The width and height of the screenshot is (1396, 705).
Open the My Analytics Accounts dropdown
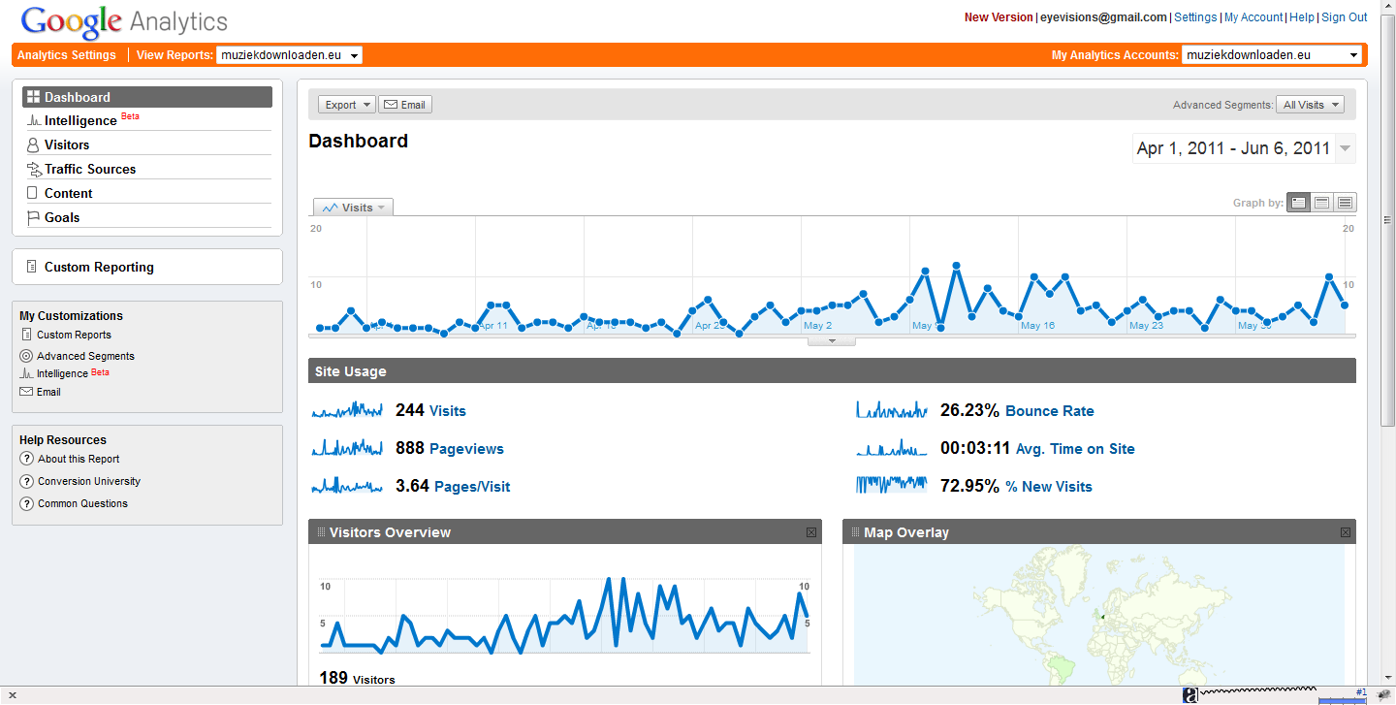[1272, 55]
